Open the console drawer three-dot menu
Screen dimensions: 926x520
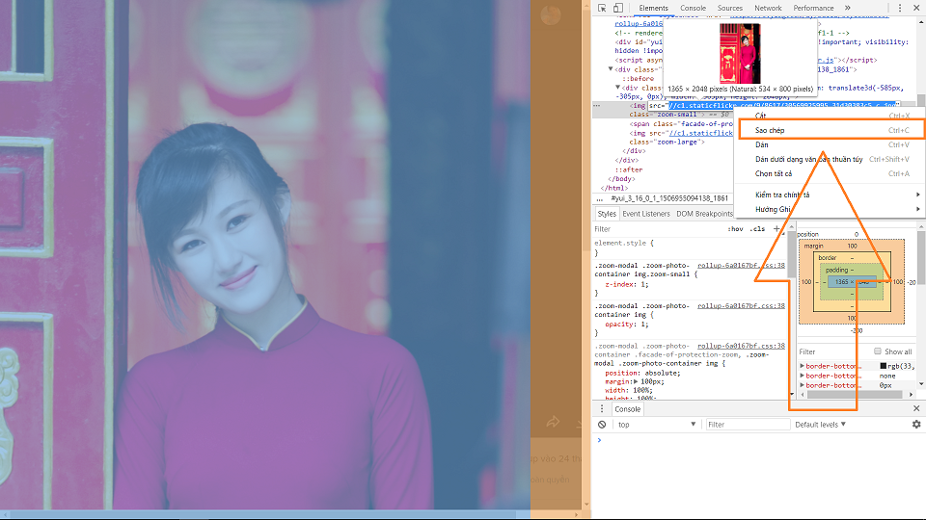tap(602, 409)
